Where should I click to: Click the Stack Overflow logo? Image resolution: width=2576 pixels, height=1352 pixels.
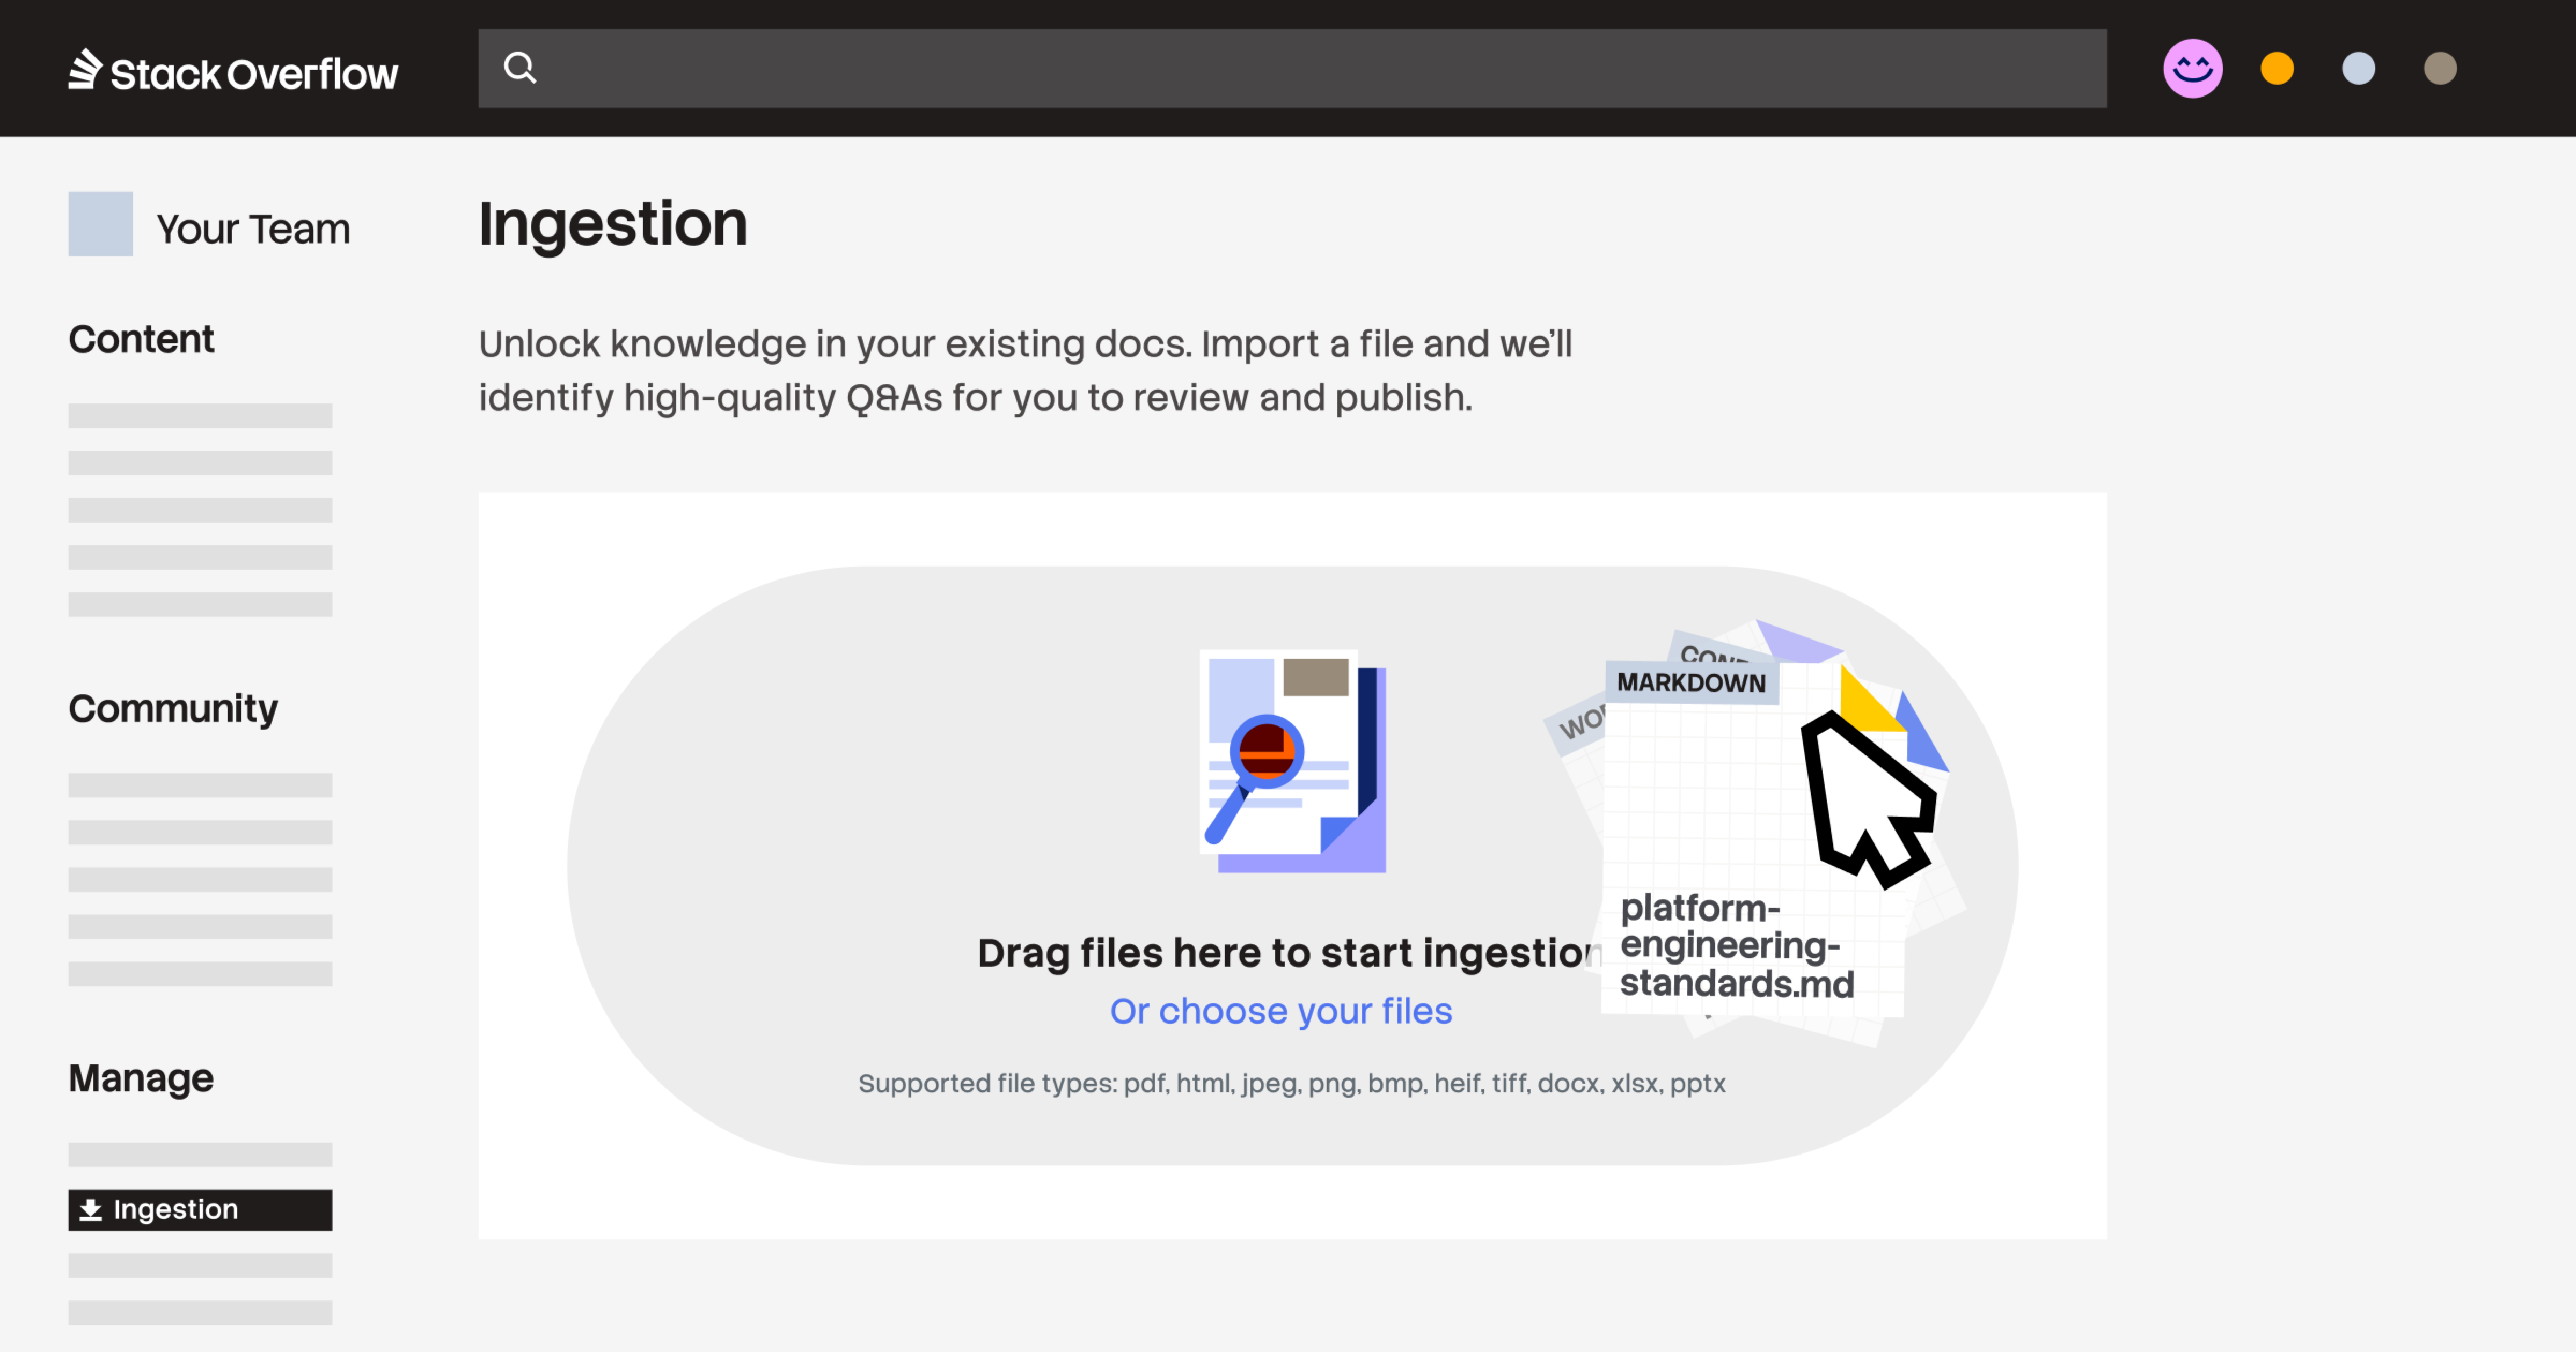pos(232,71)
